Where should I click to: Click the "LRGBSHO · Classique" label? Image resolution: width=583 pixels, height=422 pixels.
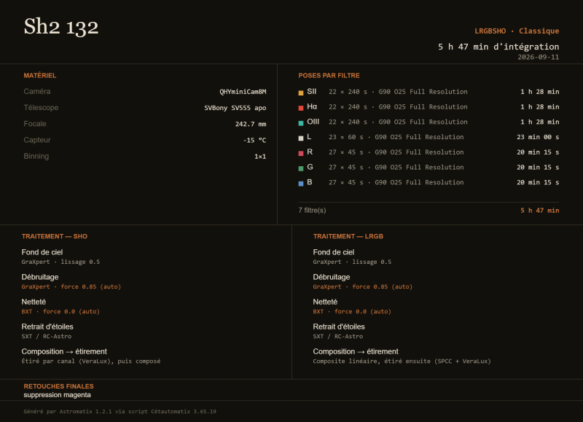click(517, 31)
